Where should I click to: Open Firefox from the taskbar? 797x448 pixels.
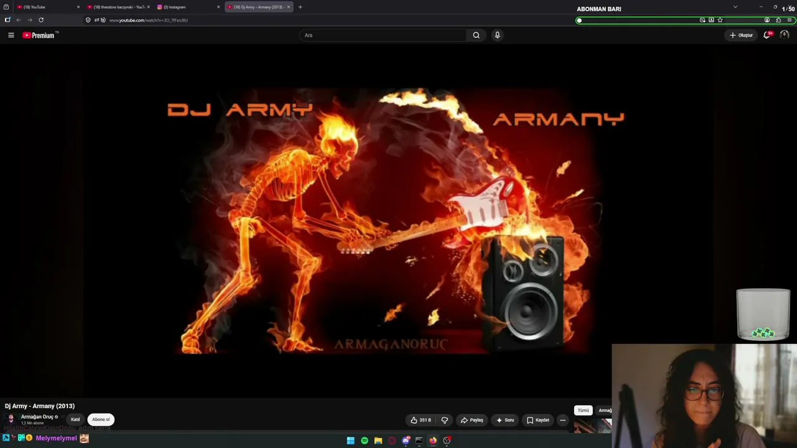tap(433, 441)
